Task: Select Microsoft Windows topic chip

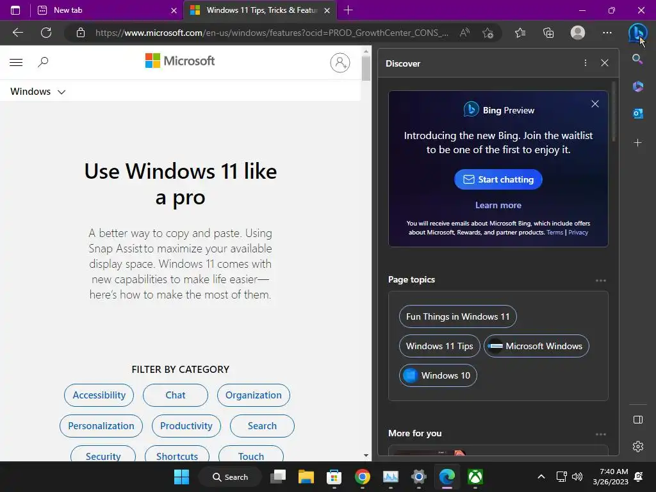Action: point(536,346)
